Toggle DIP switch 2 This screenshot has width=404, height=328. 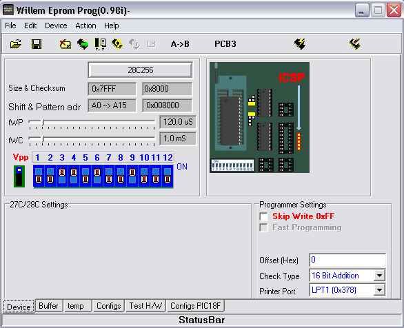coord(50,176)
